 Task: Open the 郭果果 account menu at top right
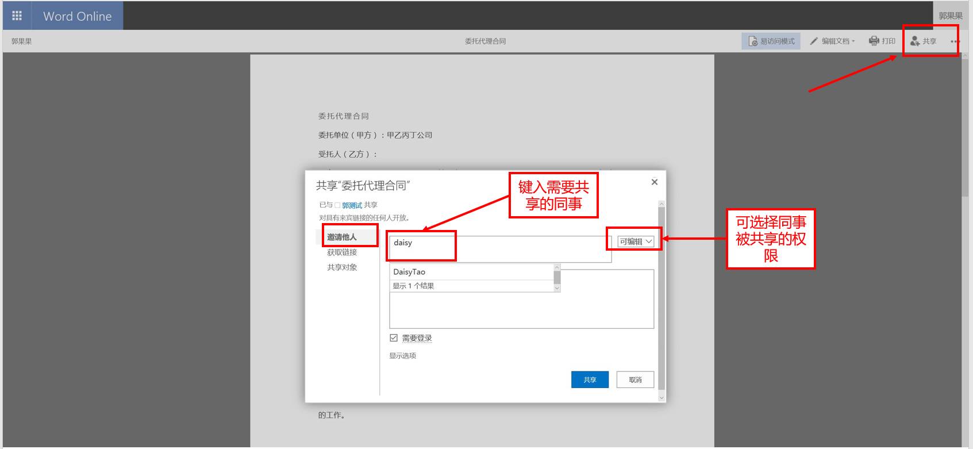tap(951, 16)
